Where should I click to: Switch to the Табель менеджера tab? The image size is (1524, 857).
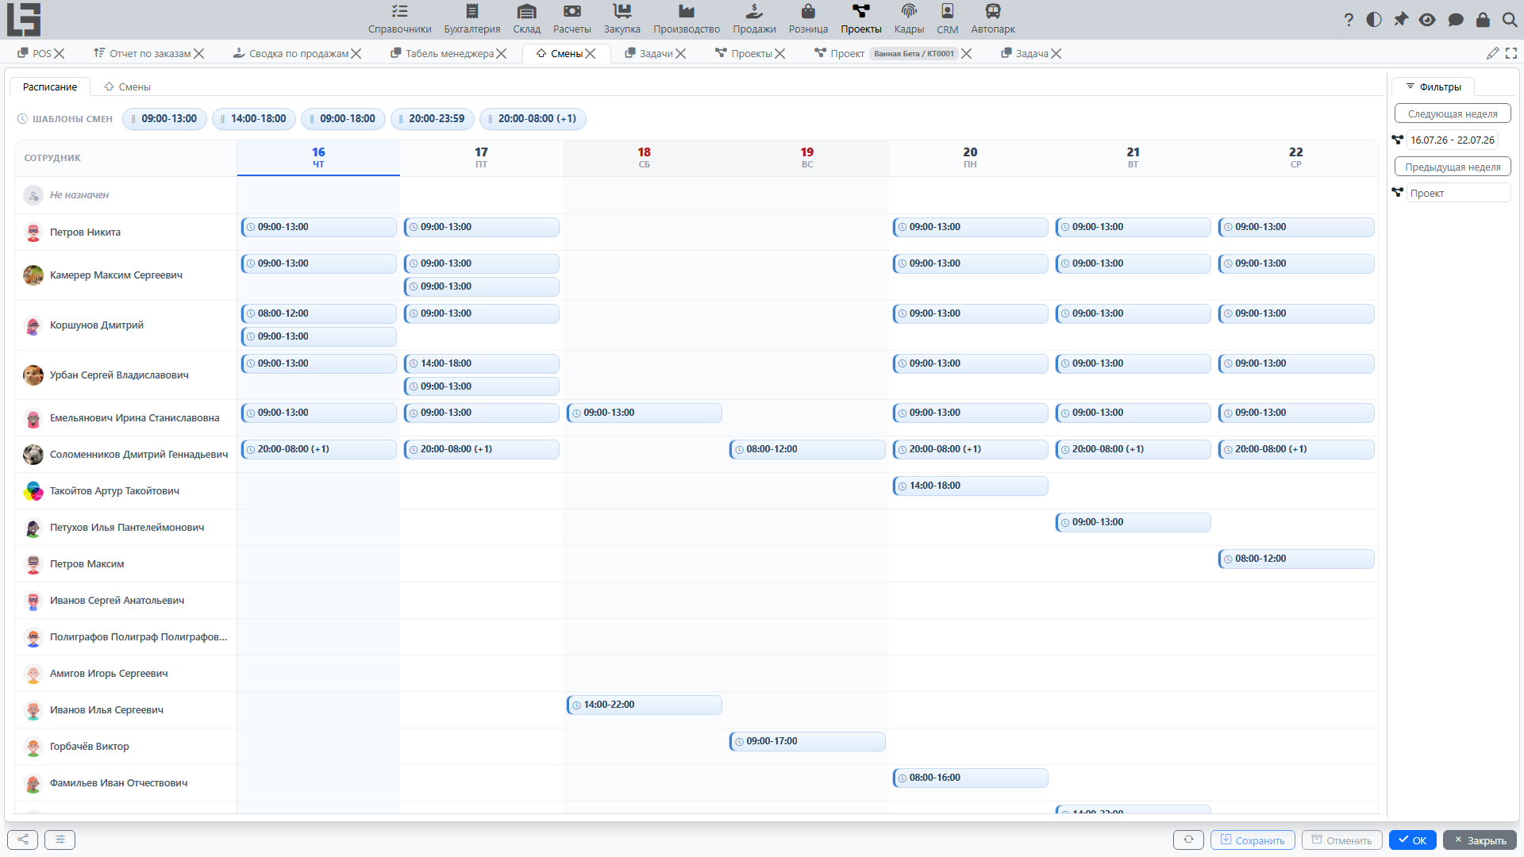[449, 53]
